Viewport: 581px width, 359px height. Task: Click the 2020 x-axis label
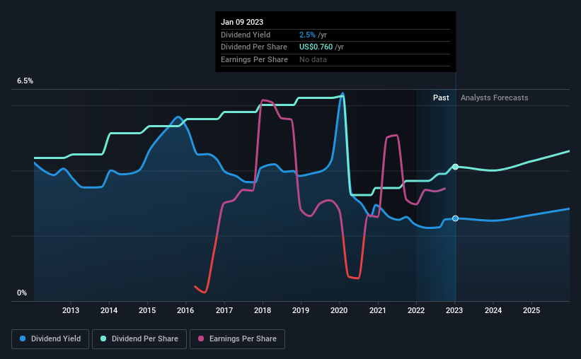pyautogui.click(x=339, y=310)
